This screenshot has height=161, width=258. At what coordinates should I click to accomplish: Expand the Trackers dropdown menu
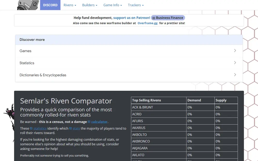[136, 5]
